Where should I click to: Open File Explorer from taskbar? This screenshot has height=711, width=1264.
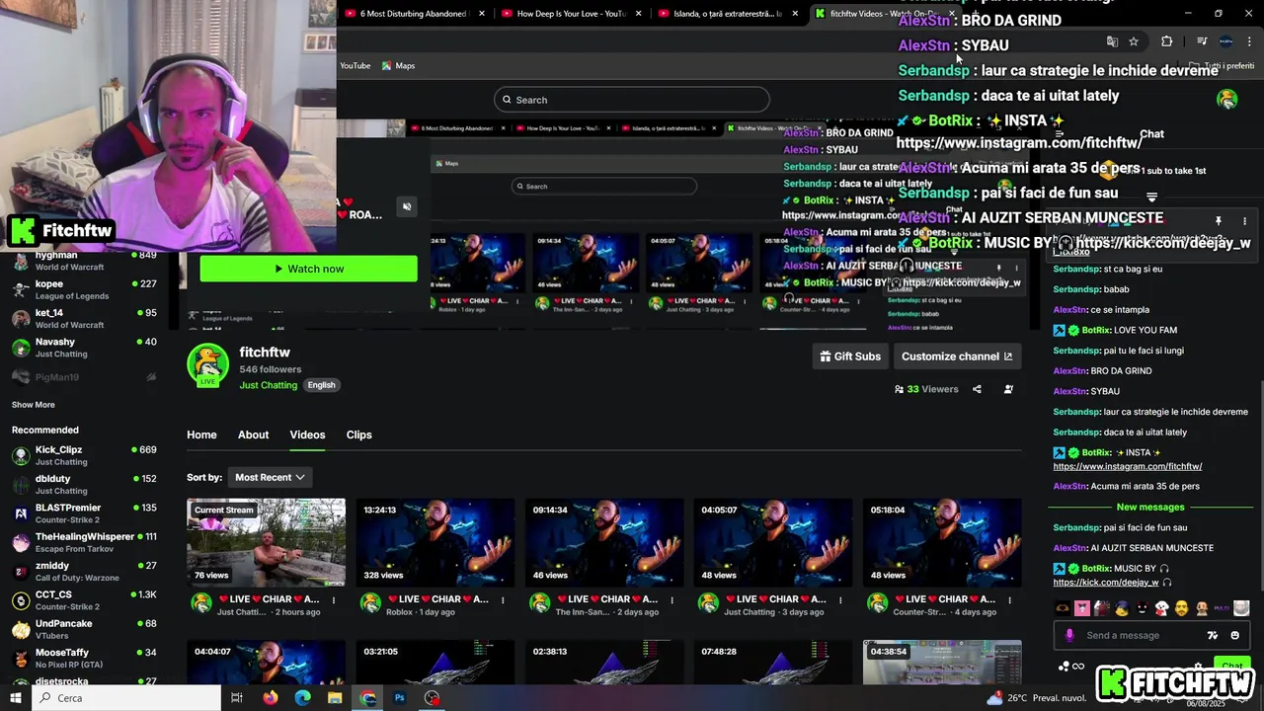(335, 698)
